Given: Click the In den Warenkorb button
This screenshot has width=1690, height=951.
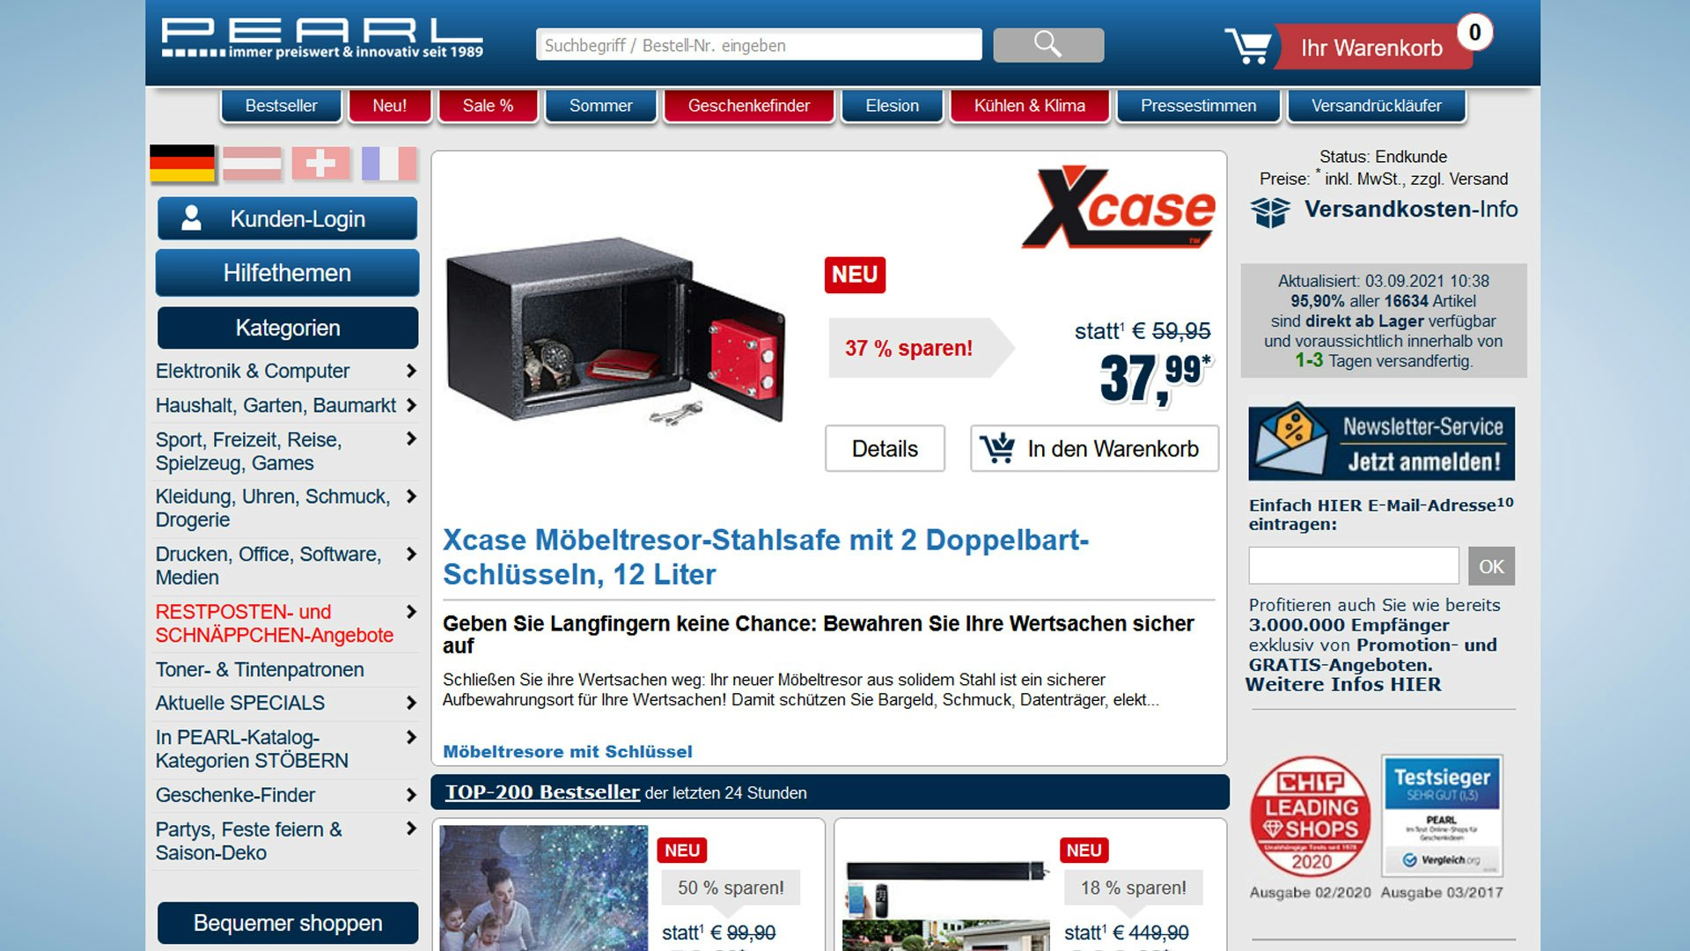Looking at the screenshot, I should pos(1094,449).
